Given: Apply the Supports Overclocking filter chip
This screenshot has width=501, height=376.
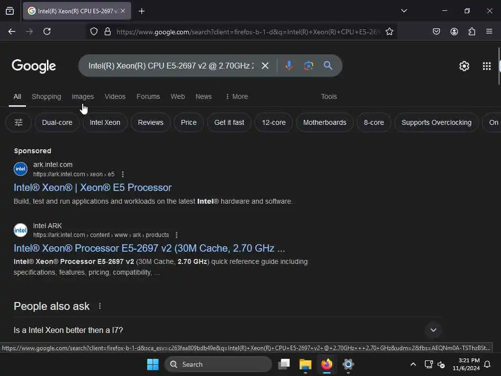Looking at the screenshot, I should (436, 122).
